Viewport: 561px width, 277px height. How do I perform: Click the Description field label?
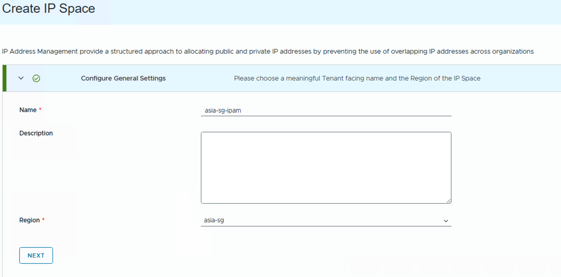point(36,133)
